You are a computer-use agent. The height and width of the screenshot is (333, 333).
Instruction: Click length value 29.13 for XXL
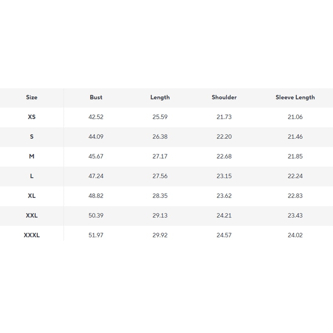(160, 216)
